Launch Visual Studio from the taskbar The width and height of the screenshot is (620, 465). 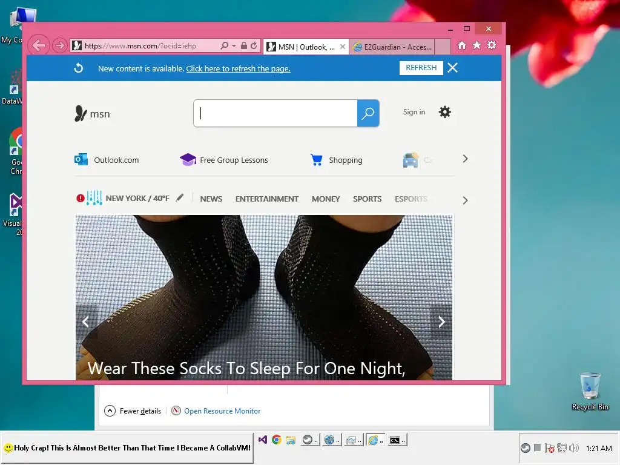coord(263,440)
